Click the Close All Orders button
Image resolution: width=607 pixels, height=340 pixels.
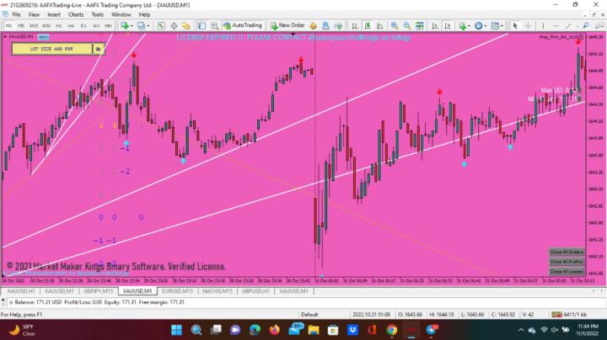pos(567,252)
